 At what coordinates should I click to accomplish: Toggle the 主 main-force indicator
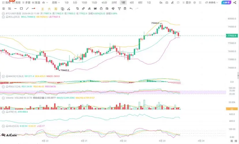[x=43, y=9]
